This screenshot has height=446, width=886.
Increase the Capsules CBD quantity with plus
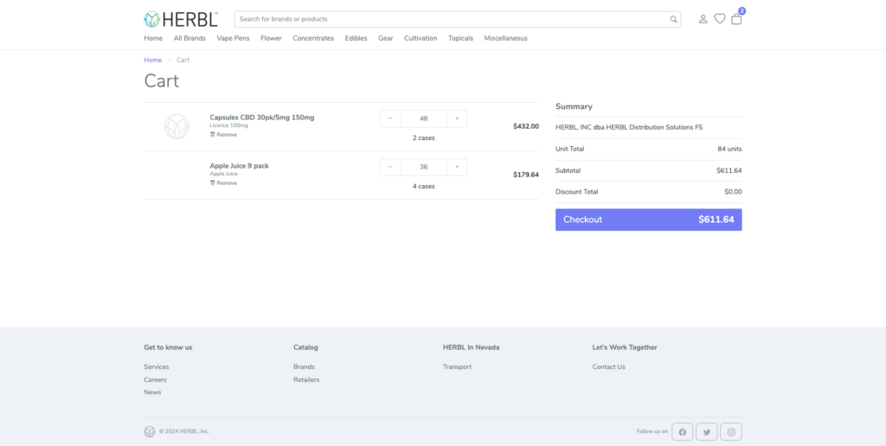[457, 118]
